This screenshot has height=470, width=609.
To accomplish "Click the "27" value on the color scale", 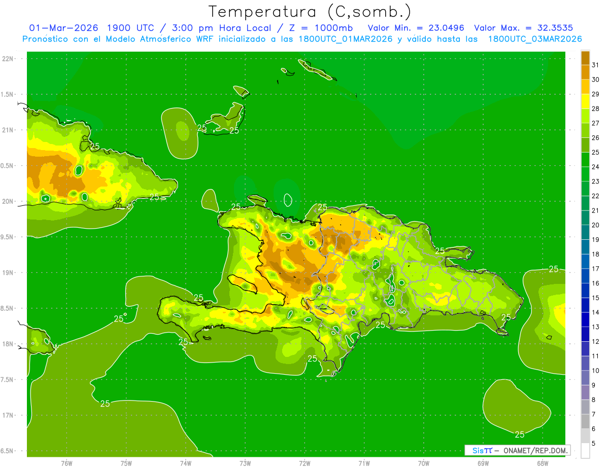I will (x=595, y=123).
